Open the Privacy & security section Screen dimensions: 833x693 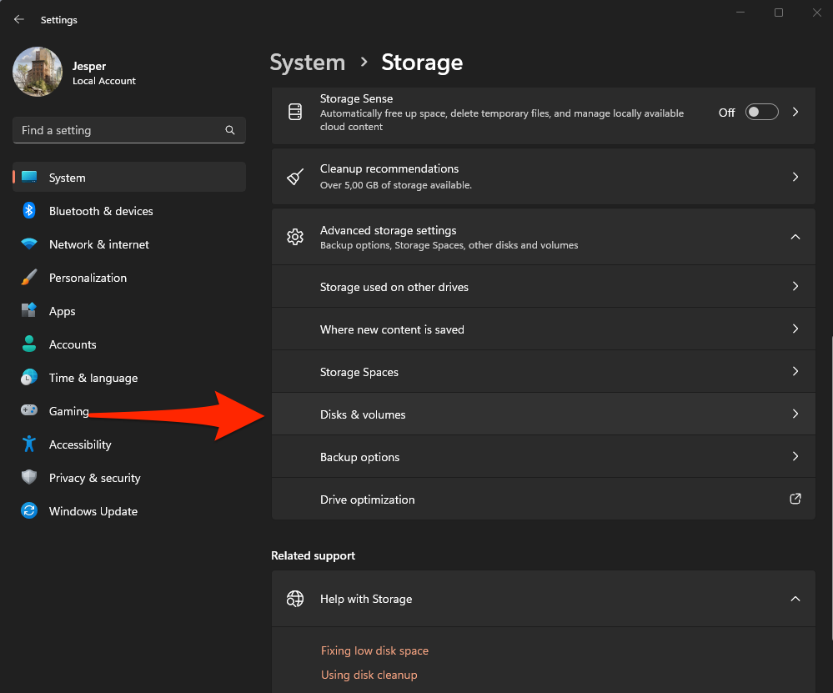pos(94,478)
